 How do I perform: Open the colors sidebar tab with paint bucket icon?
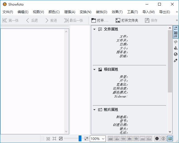176,48
